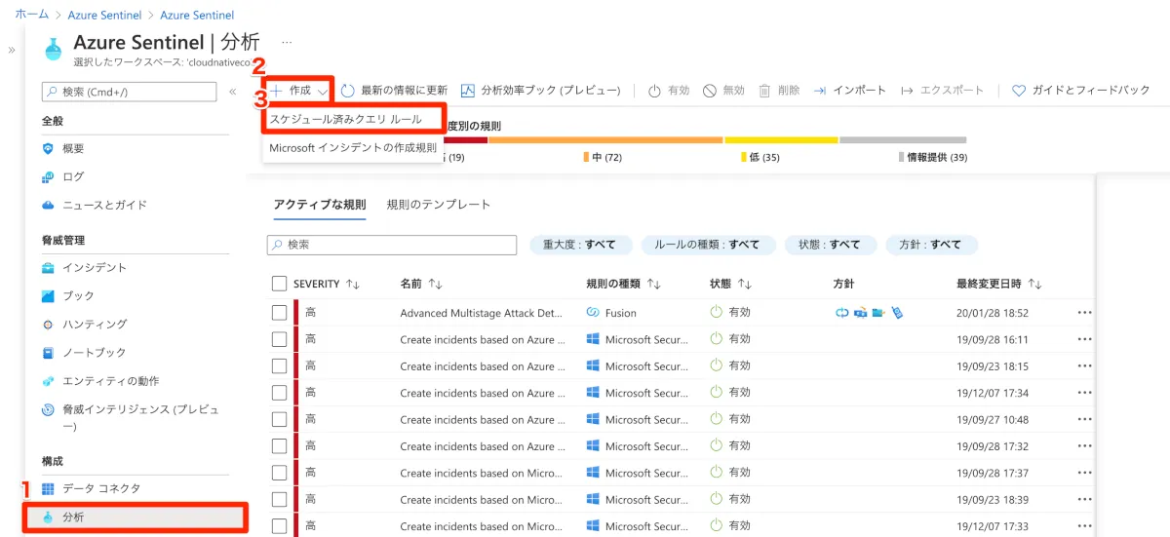Check the Advanced Multistage Attack row checkbox
Screen dimensions: 1170x537
280,313
